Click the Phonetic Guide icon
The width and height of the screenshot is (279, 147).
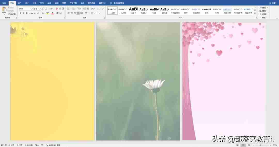pos(60,9)
